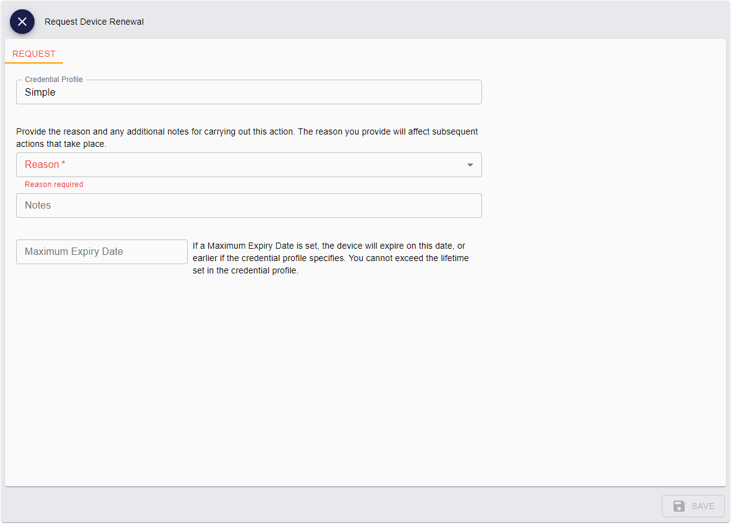731x524 pixels.
Task: Click the Maximum Expiry Date help text
Action: click(331, 258)
